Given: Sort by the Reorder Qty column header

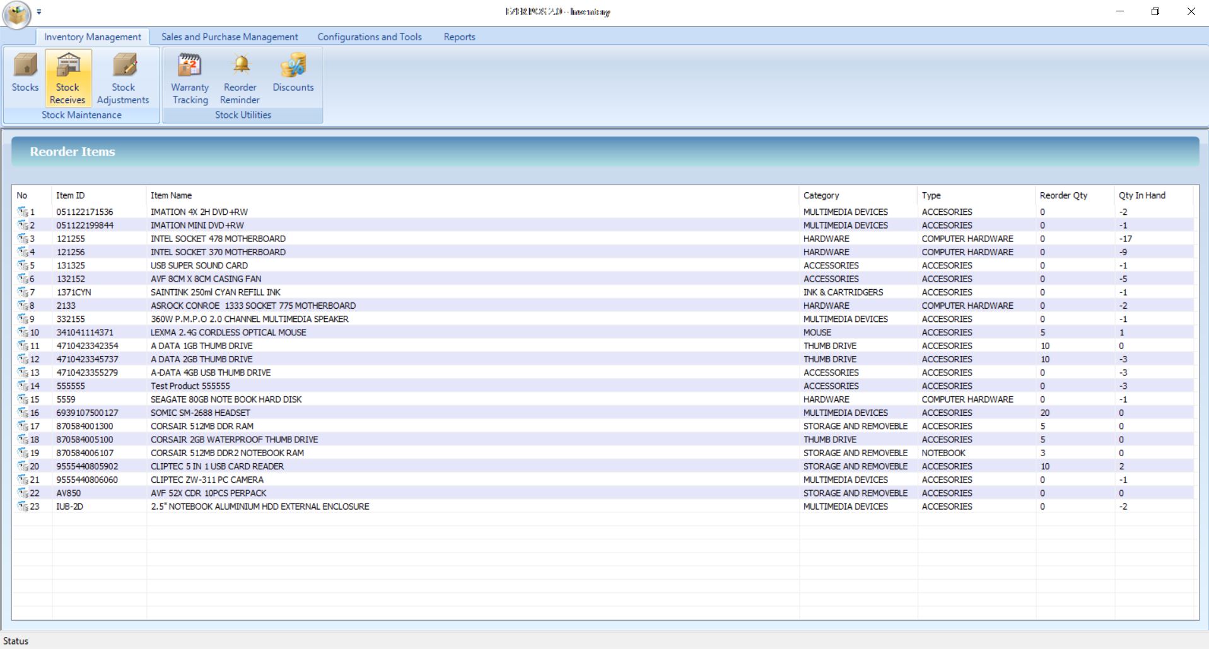Looking at the screenshot, I should pos(1075,195).
